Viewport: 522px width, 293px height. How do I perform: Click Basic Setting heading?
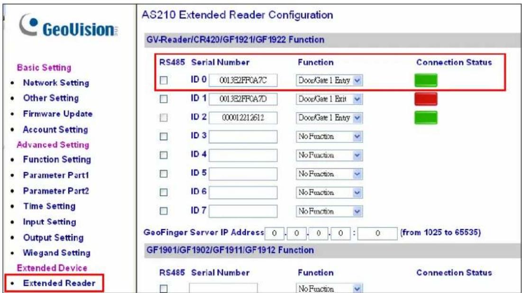coord(44,67)
